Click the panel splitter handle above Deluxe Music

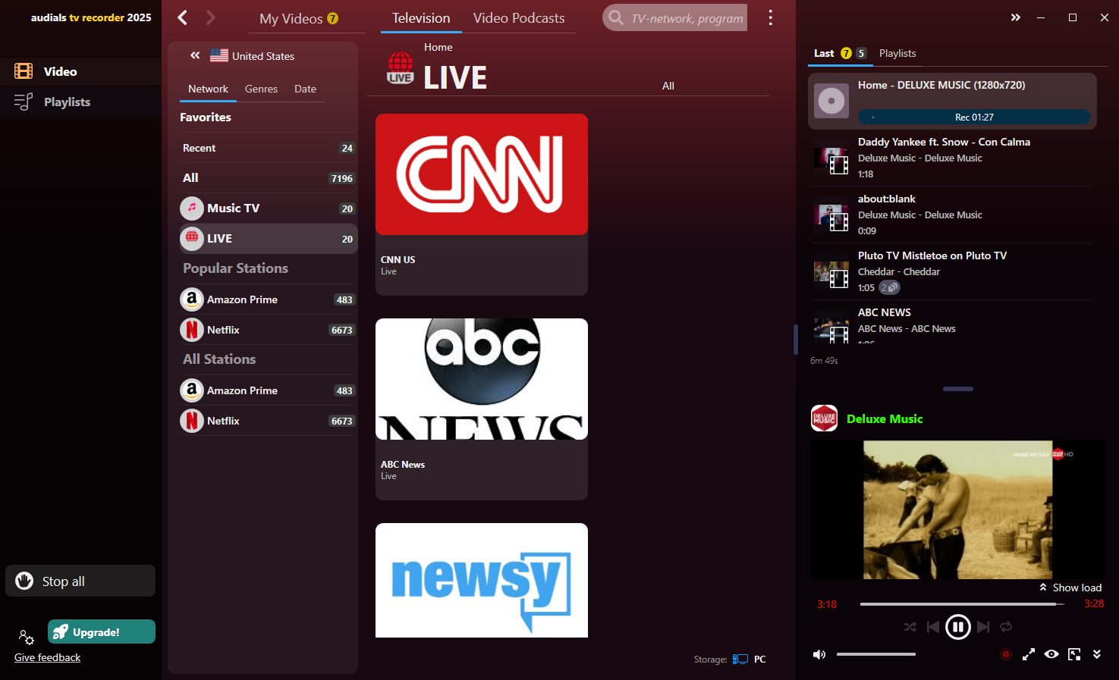point(957,389)
